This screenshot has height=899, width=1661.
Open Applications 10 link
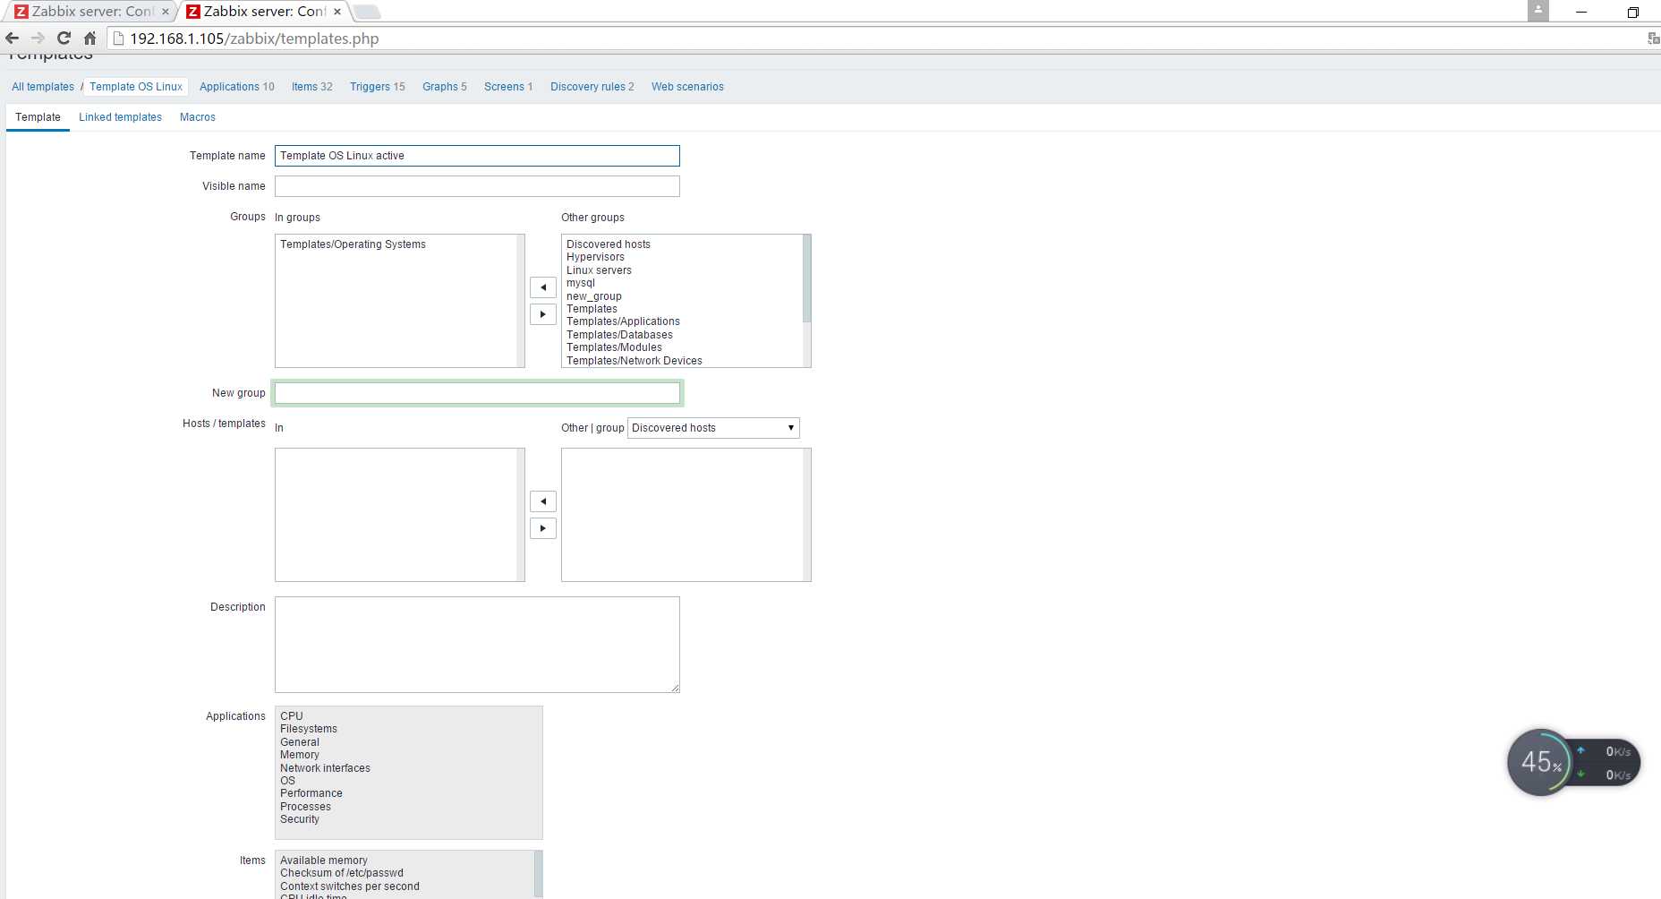click(237, 87)
